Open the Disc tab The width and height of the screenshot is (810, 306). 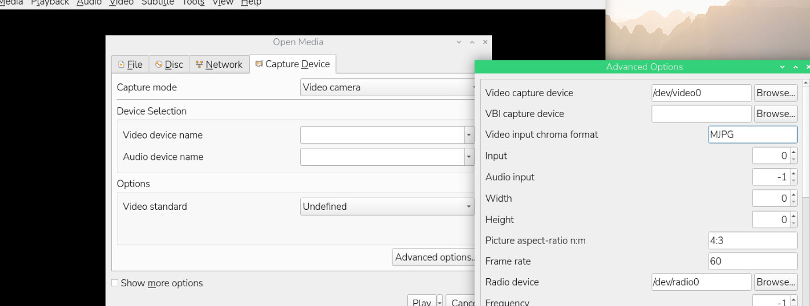click(169, 64)
